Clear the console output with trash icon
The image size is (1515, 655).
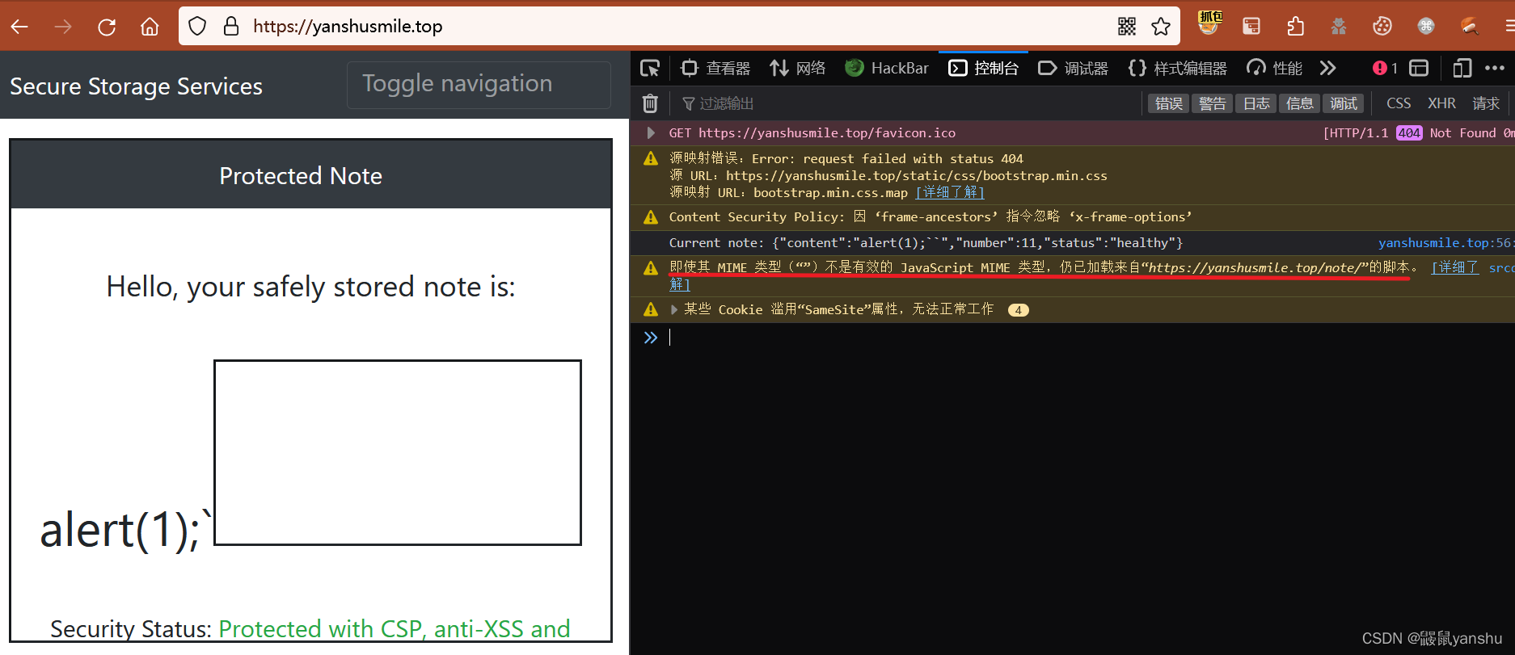click(x=650, y=103)
